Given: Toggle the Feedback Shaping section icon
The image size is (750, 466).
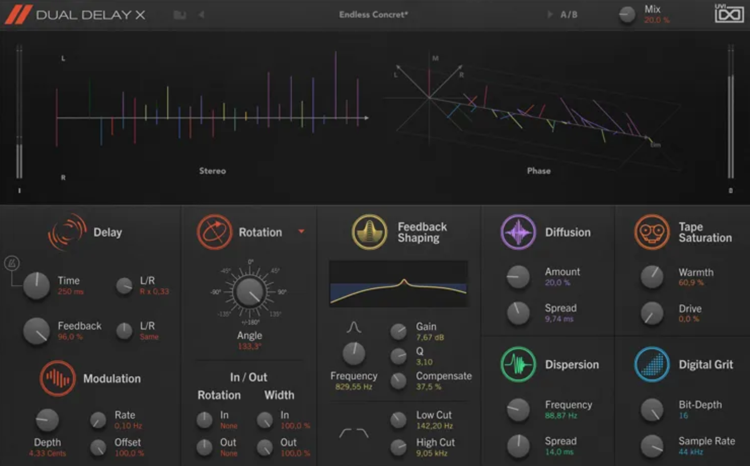Looking at the screenshot, I should tap(369, 232).
